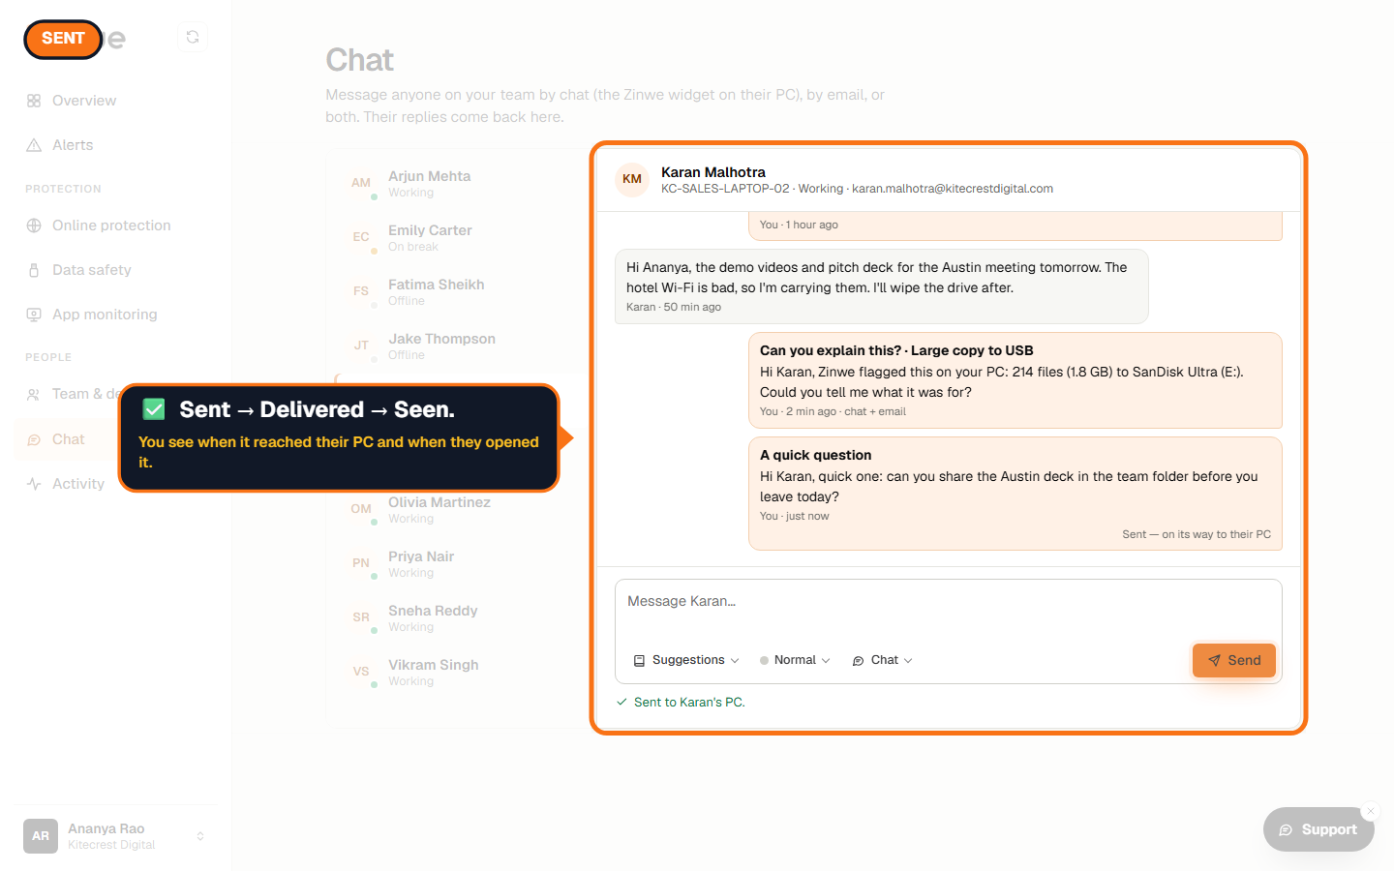Change the Normal priority dropdown
The width and height of the screenshot is (1394, 871).
pos(795,660)
